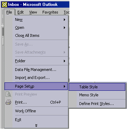Expand the Folder submenu arrow
The height and width of the screenshot is (129, 127).
[65, 61]
